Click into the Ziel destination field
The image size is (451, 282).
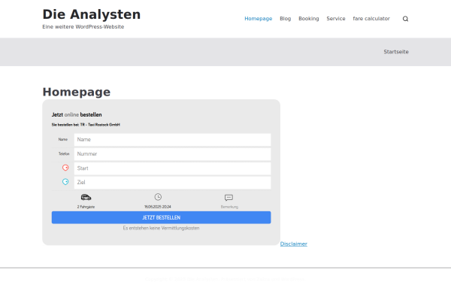click(173, 183)
